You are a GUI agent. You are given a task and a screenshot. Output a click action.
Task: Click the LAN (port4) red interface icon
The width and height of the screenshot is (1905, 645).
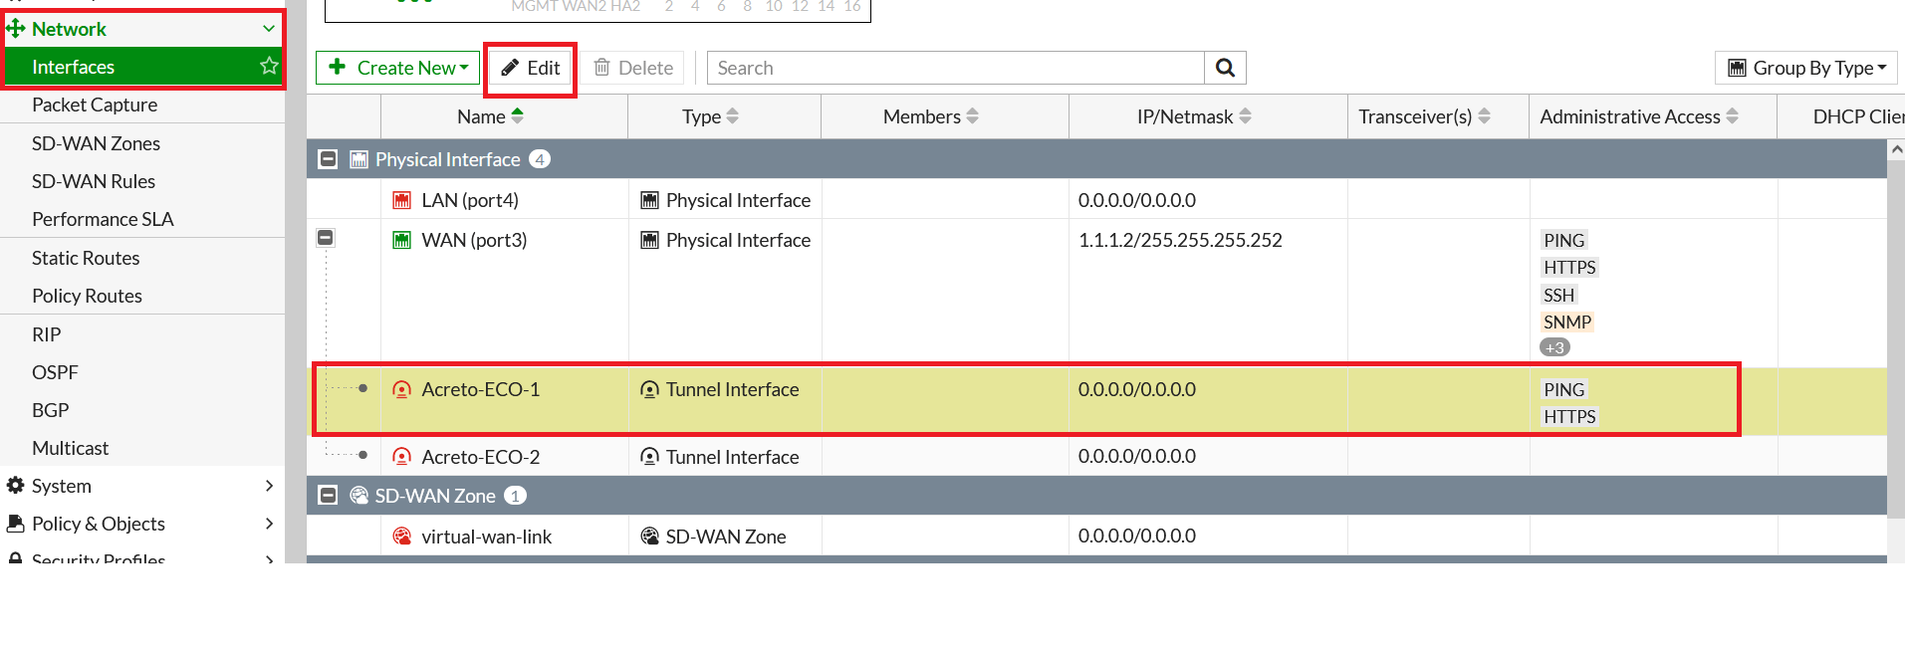(x=402, y=200)
